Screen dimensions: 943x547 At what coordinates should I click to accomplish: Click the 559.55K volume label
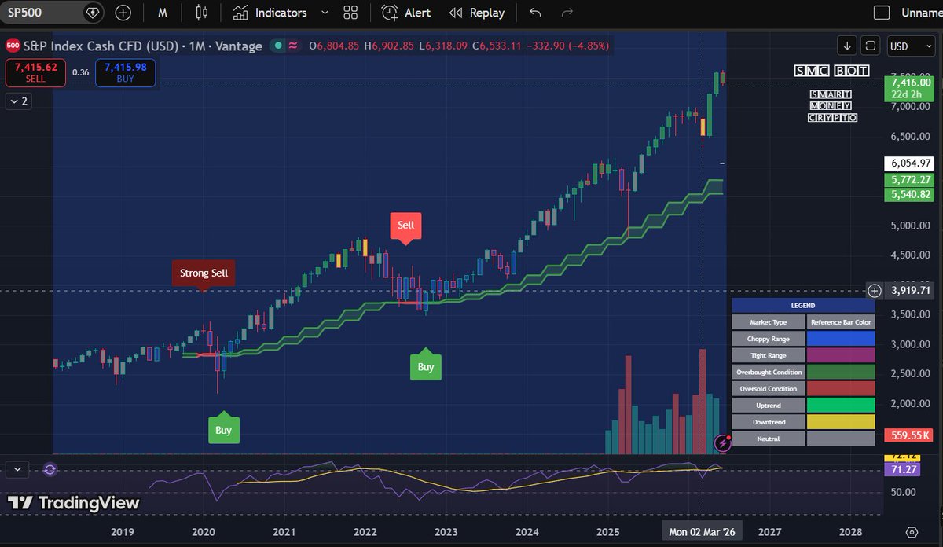908,435
